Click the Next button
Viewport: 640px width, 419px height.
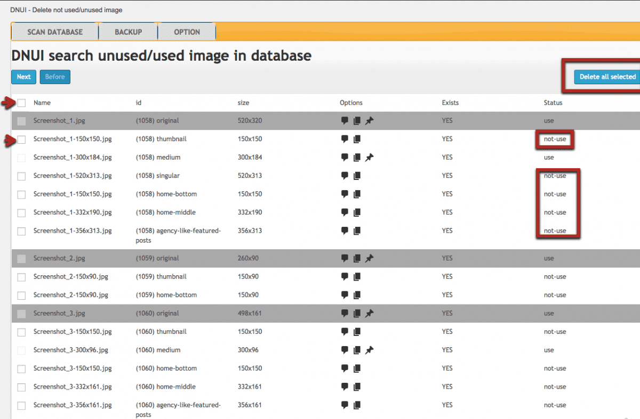point(24,77)
